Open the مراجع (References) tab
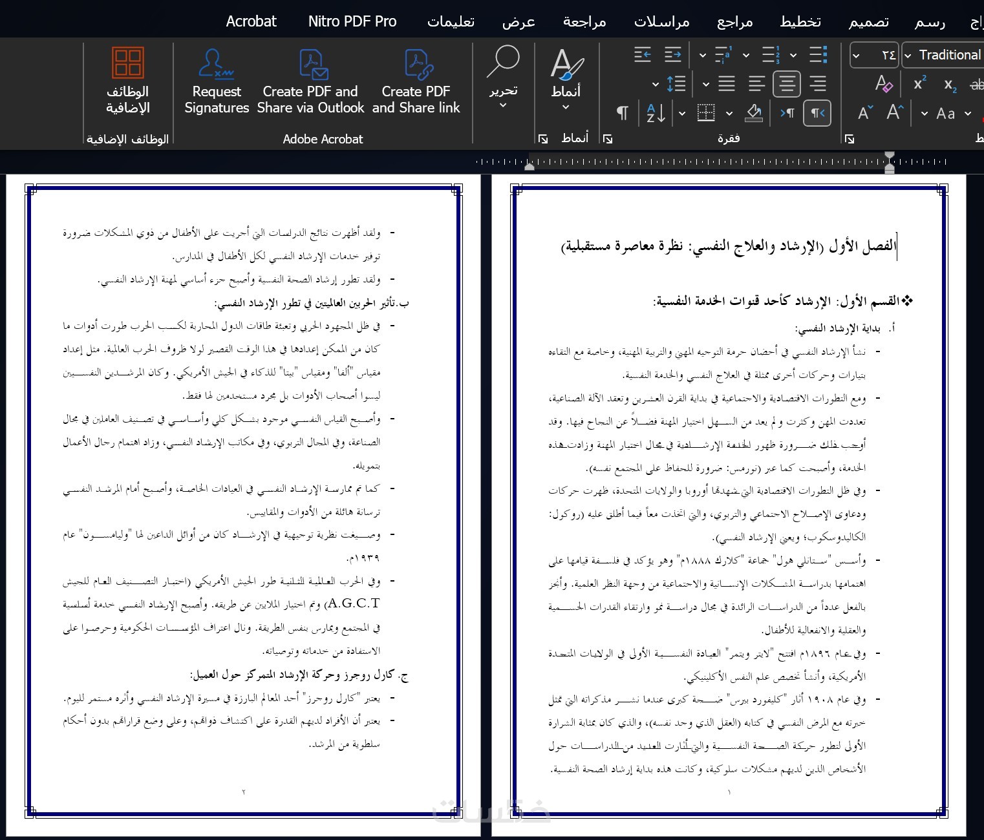The width and height of the screenshot is (984, 840). [x=735, y=21]
